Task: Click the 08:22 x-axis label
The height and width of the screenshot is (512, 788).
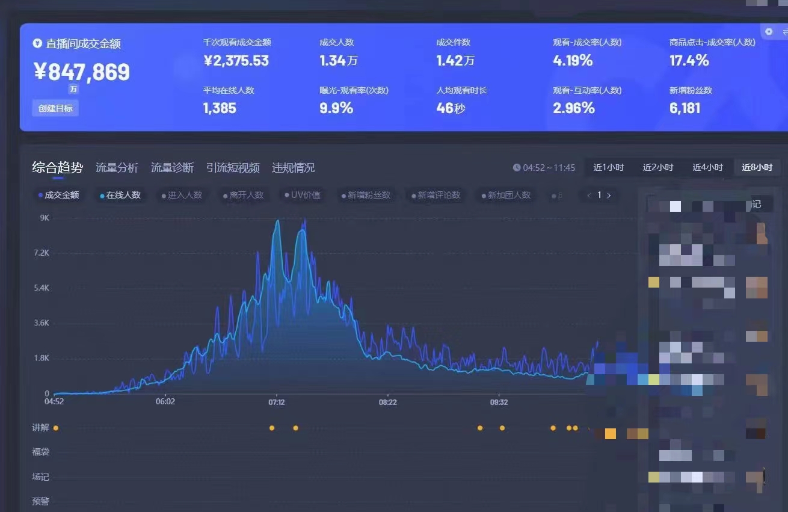Action: pyautogui.click(x=387, y=402)
